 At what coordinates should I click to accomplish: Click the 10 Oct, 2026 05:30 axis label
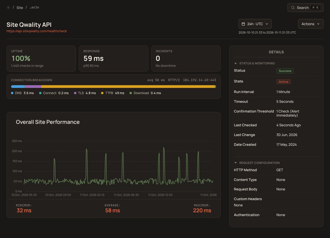point(24,195)
